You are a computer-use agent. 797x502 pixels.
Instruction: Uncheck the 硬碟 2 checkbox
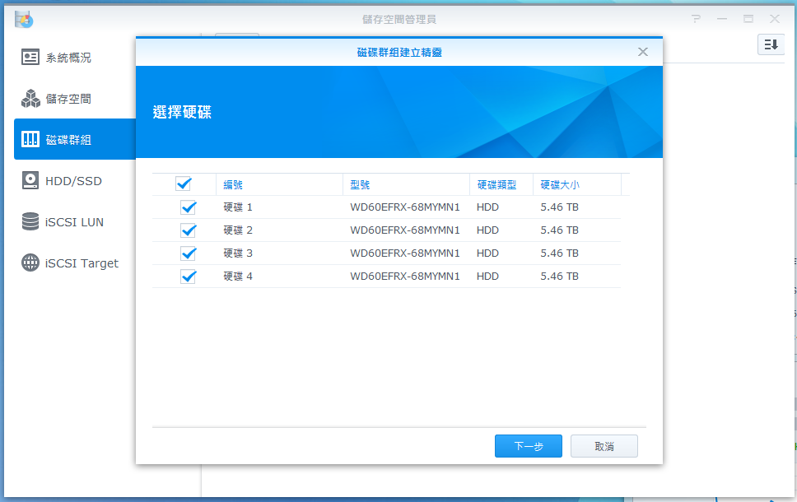[189, 230]
